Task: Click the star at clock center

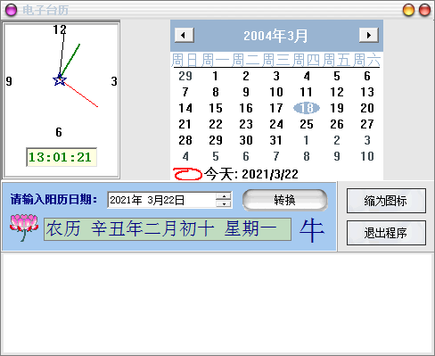Action: 60,79
